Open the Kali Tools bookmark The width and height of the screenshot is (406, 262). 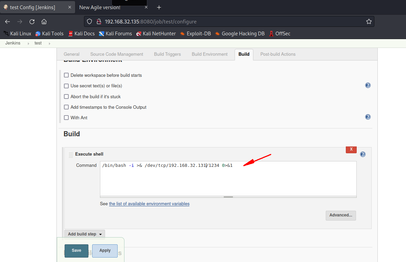point(49,34)
